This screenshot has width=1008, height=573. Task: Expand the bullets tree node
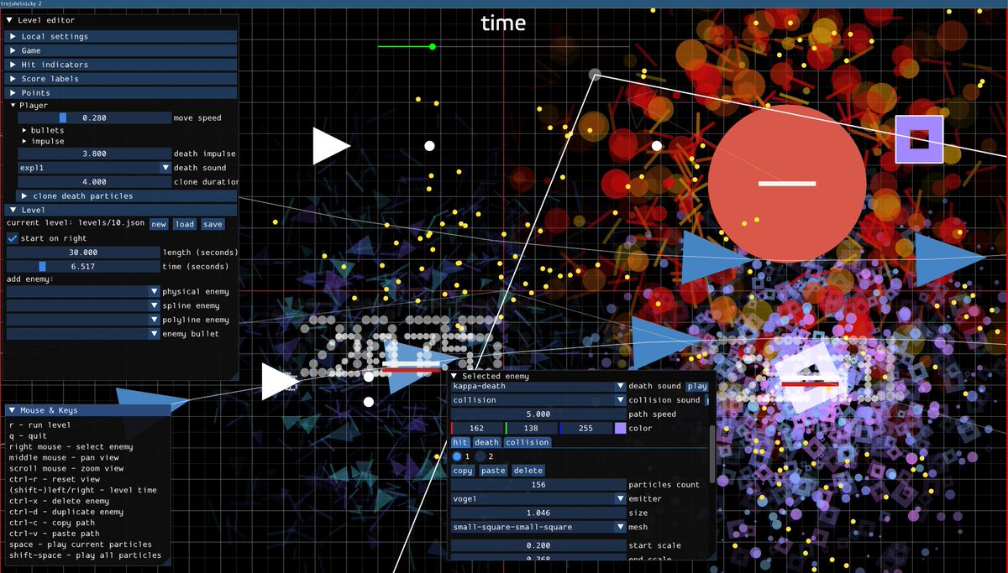24,131
